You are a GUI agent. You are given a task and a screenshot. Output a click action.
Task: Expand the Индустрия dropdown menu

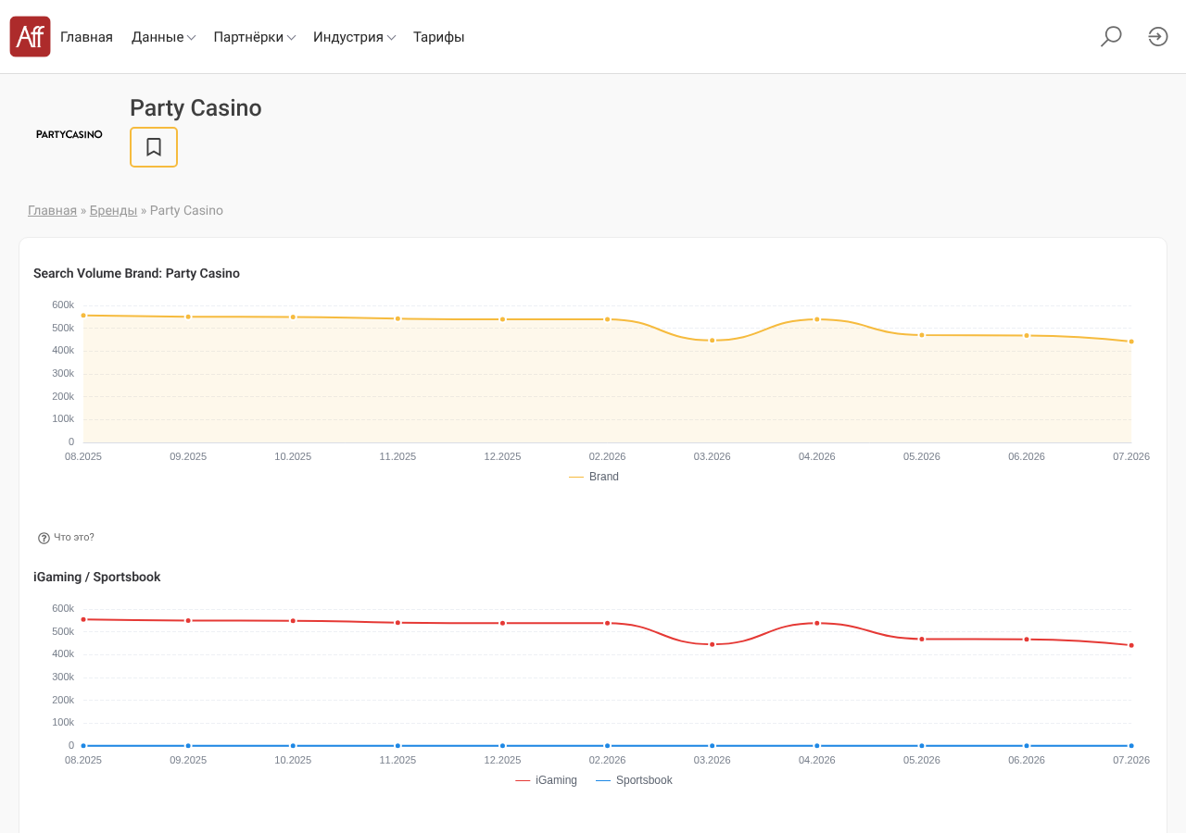355,37
